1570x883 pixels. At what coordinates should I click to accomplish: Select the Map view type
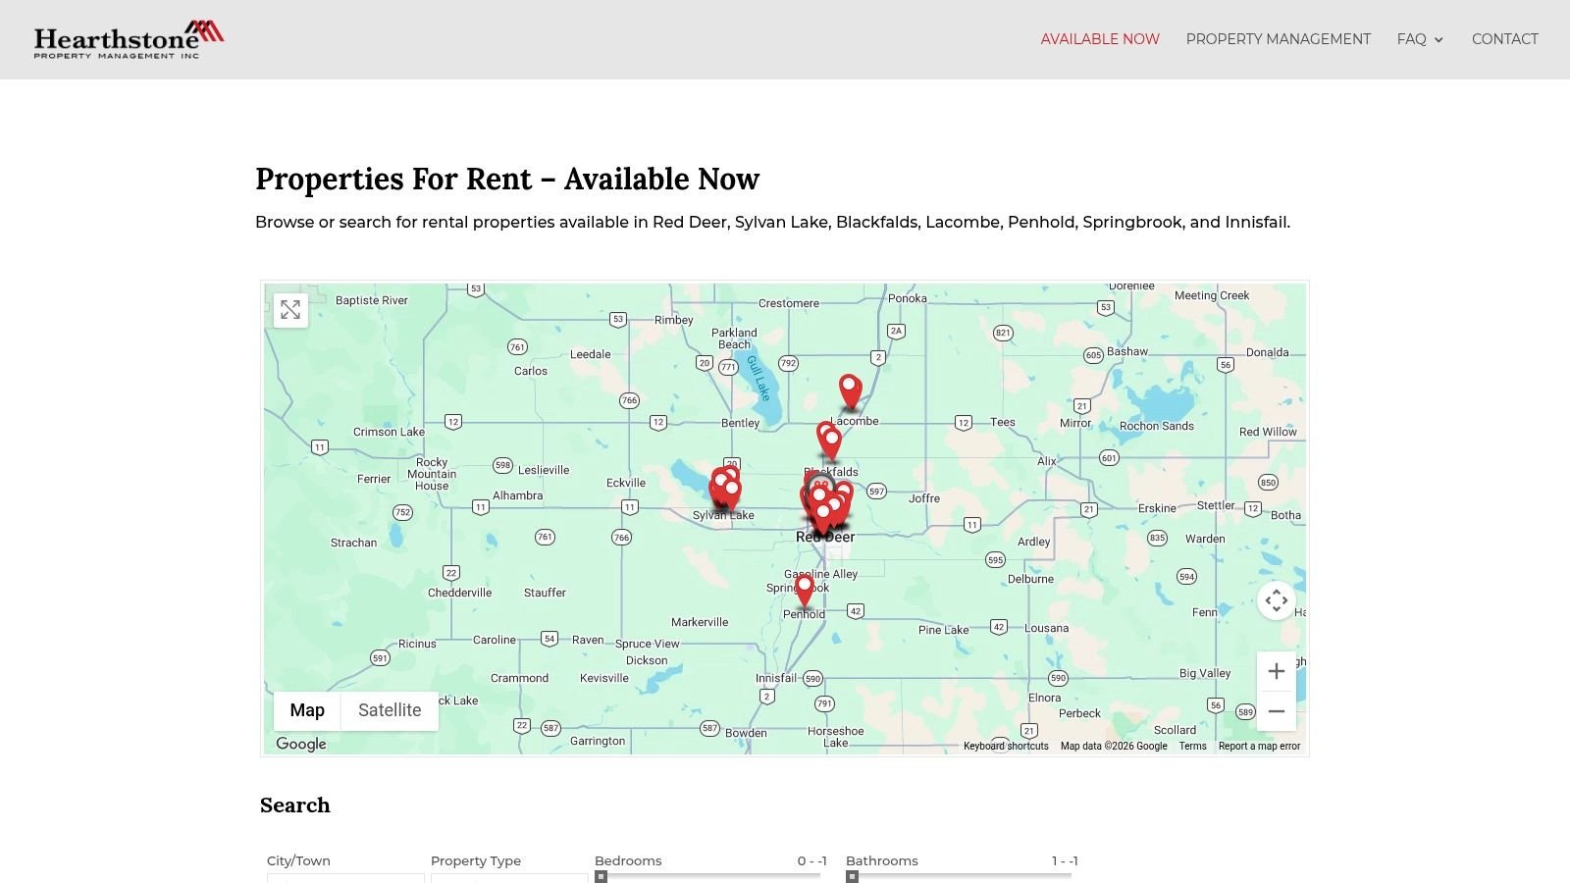[307, 710]
